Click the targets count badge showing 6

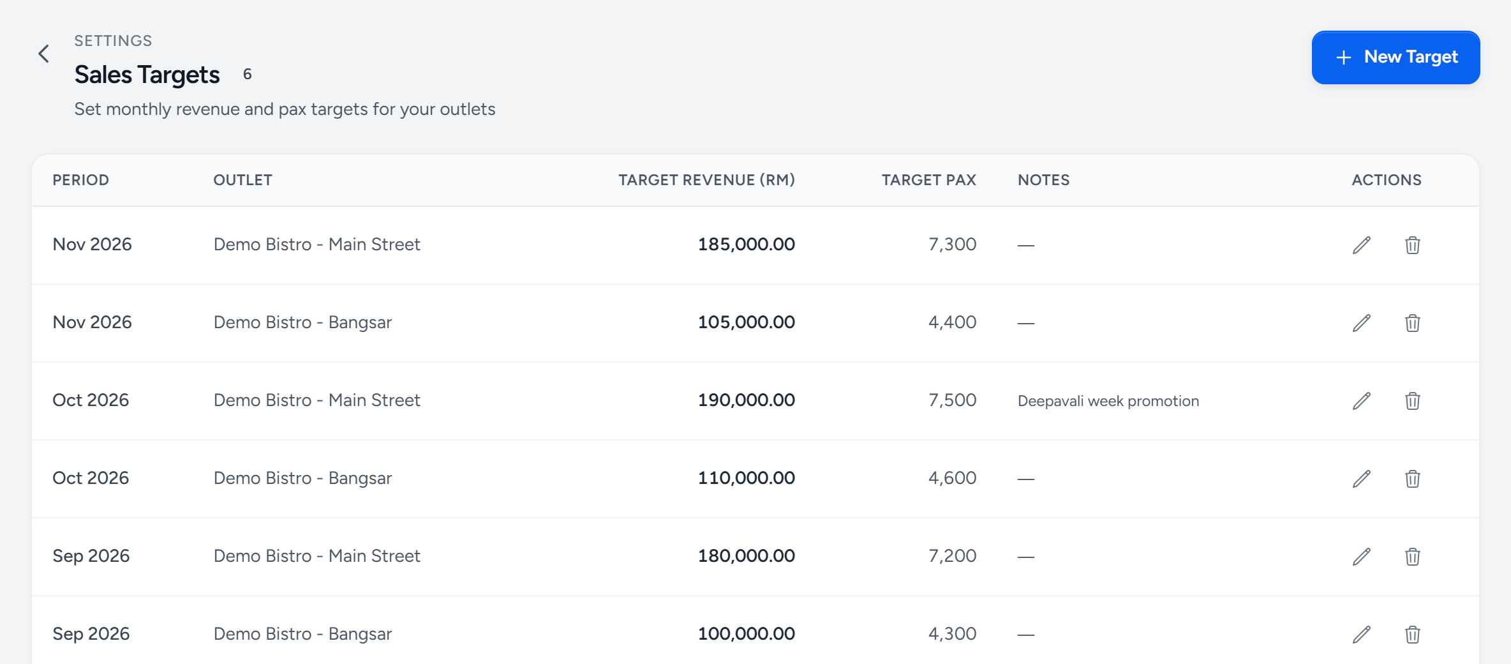248,75
